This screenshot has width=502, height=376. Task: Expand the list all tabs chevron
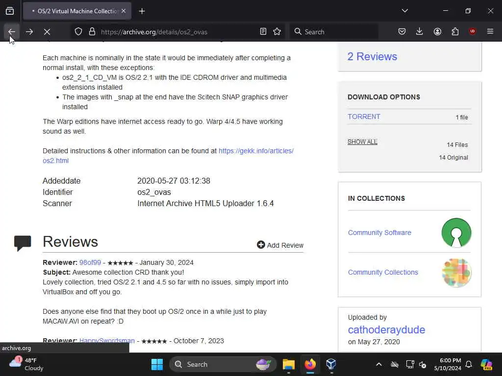pyautogui.click(x=404, y=11)
